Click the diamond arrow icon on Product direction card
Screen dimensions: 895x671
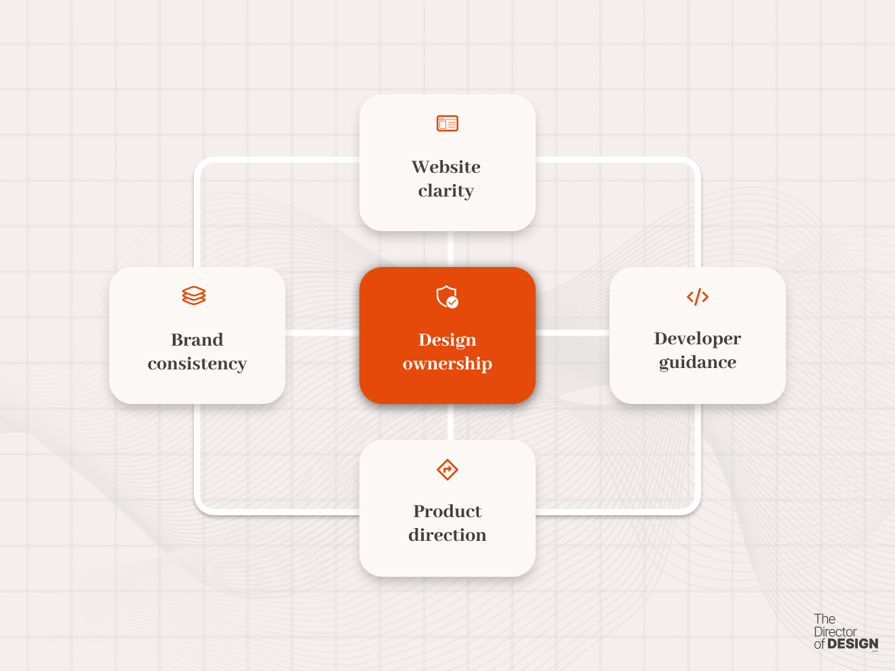click(447, 470)
